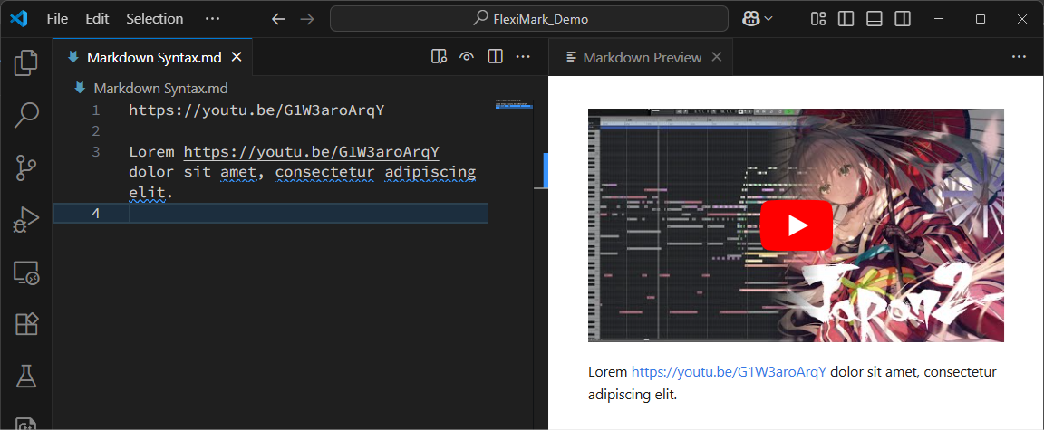Expand the hidden menu bar items ellipsis
This screenshot has width=1044, height=430.
coord(212,19)
